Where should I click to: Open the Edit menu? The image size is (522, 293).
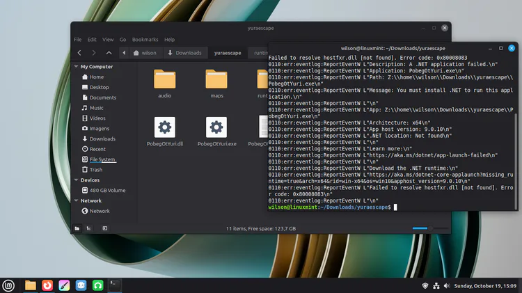92,40
